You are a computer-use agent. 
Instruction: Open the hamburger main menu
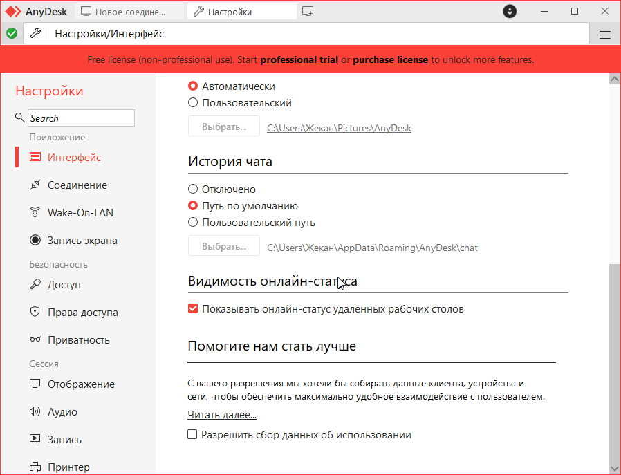pos(605,33)
